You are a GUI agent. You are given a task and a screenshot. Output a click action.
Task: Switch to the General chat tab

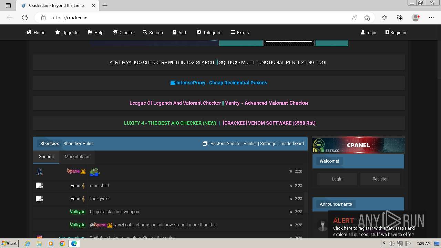(x=46, y=156)
